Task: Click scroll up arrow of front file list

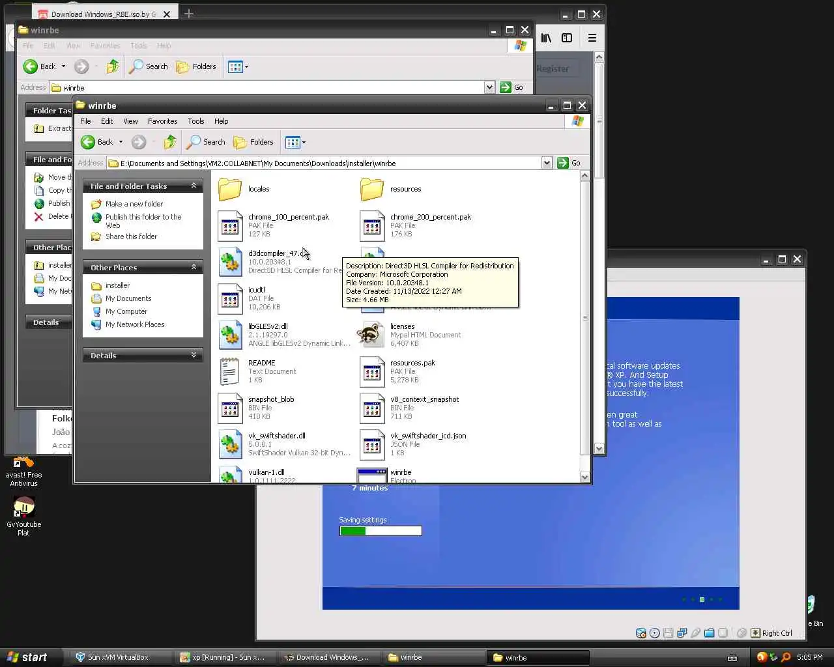Action: click(584, 176)
